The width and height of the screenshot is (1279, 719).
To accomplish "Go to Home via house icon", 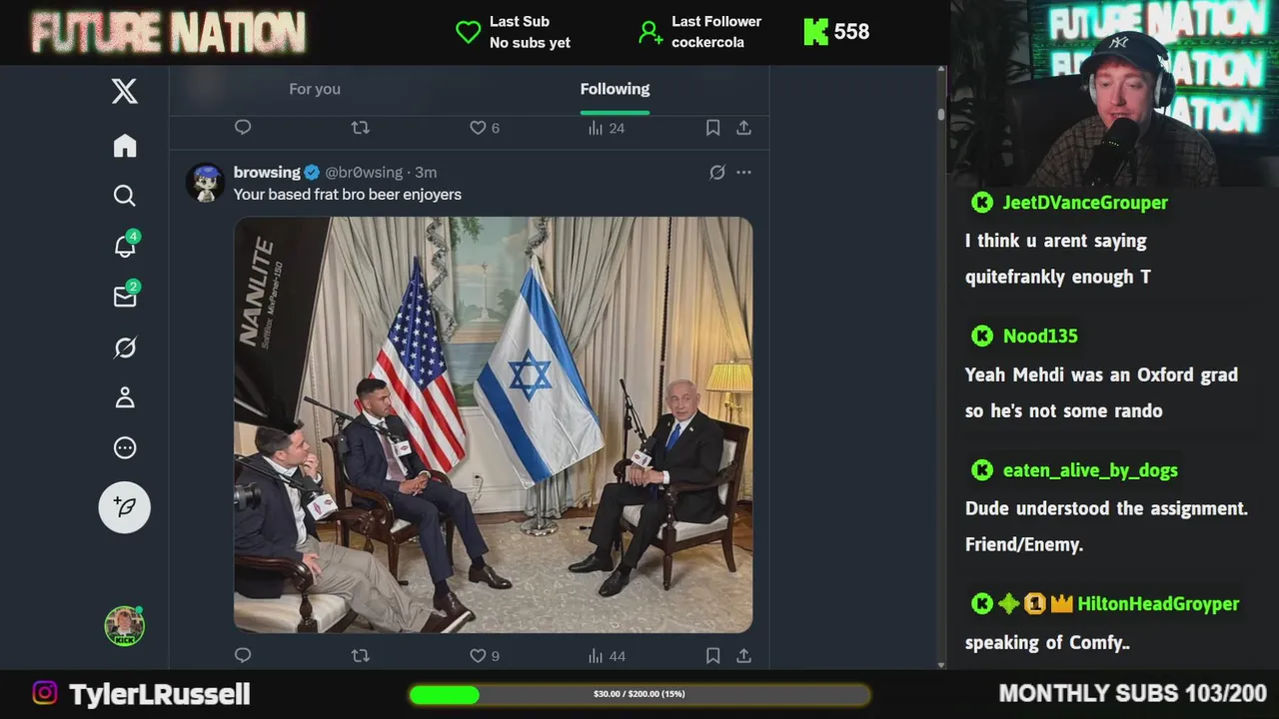I will 125,146.
